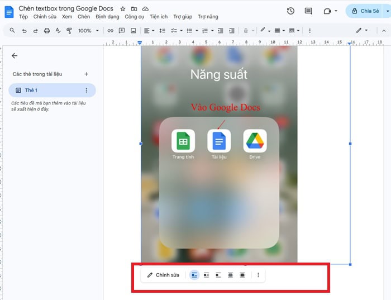The width and height of the screenshot is (391, 300).
Task: Click the right indent marker on ruler
Action: coord(350,44)
